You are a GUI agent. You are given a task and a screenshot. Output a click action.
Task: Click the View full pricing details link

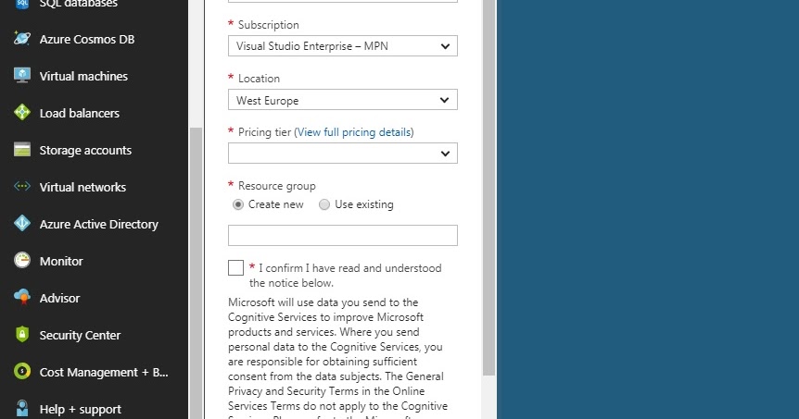tap(354, 132)
